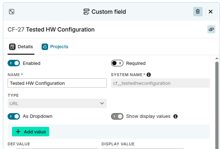
Task: Click the System Name field
Action: click(160, 83)
